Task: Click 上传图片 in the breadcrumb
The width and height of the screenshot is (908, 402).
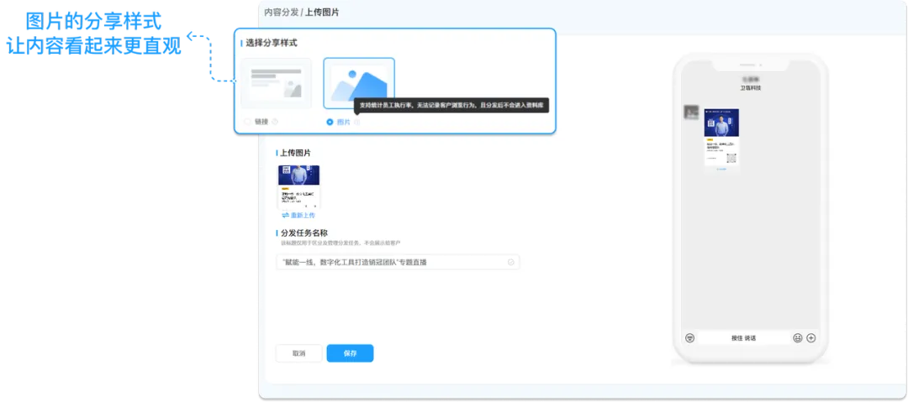Action: point(322,13)
